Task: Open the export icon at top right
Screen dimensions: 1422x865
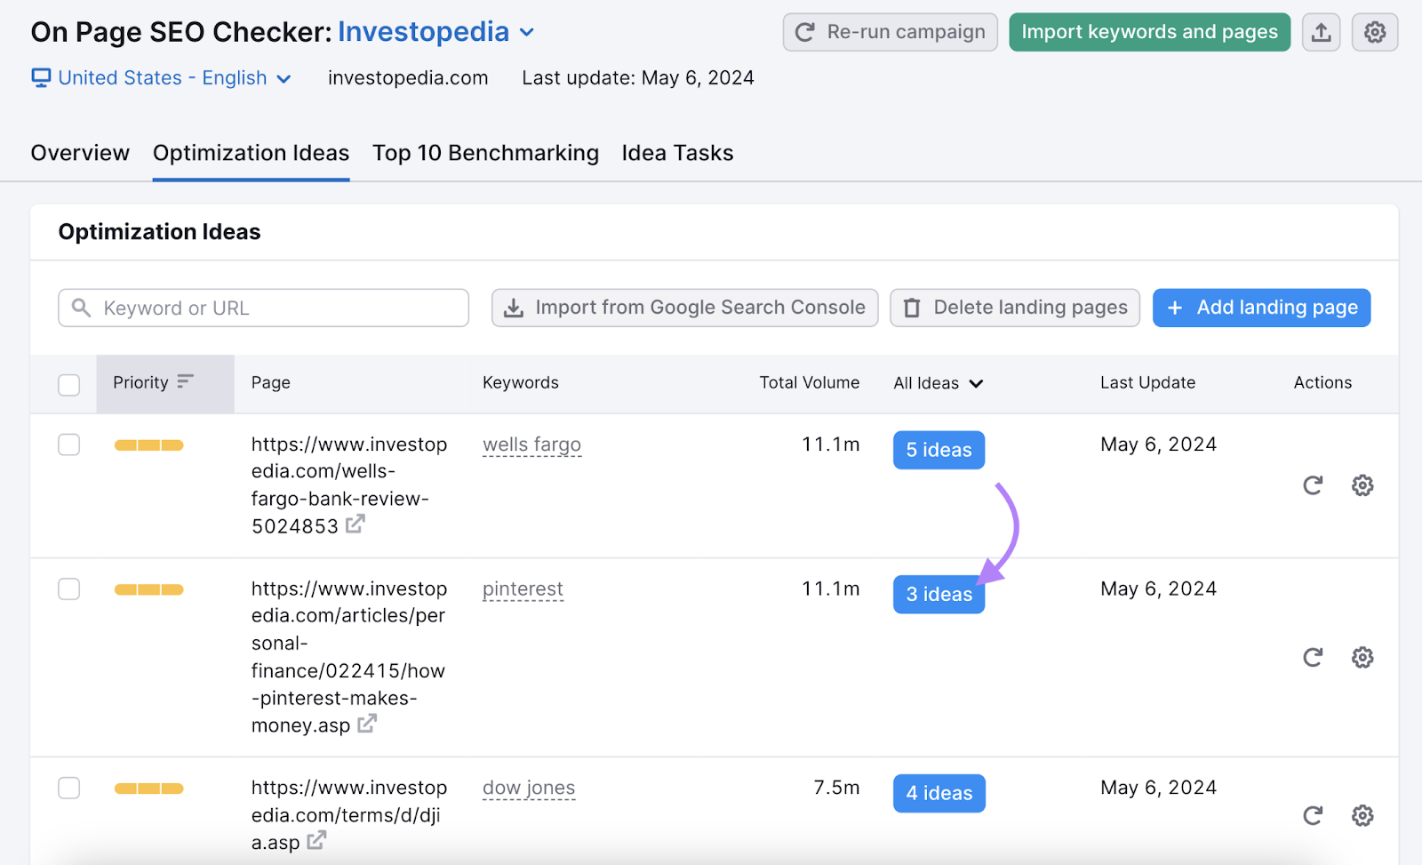Action: pos(1322,31)
